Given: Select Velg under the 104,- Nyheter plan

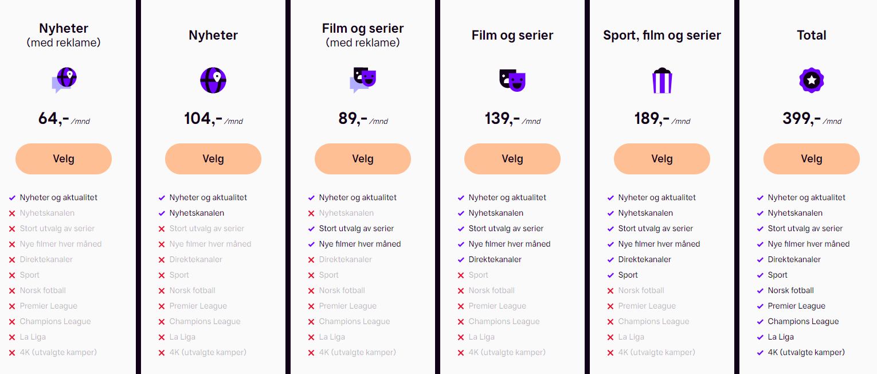Looking at the screenshot, I should (213, 159).
